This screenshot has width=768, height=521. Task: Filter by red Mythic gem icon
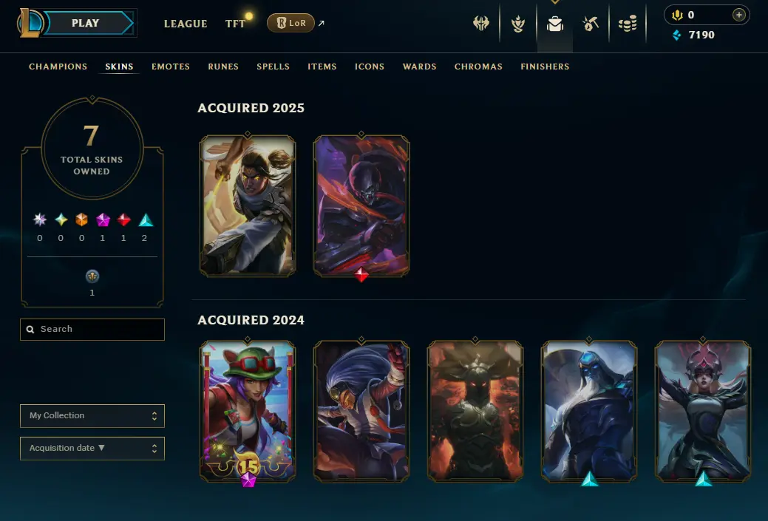[123, 220]
